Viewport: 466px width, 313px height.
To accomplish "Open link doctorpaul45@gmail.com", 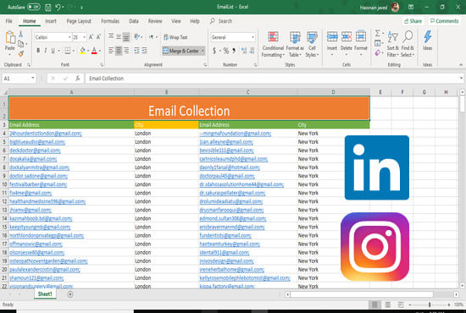I will (227, 176).
